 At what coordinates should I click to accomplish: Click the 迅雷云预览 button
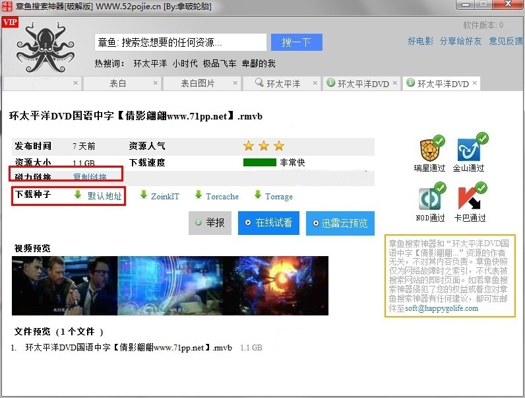(x=340, y=223)
